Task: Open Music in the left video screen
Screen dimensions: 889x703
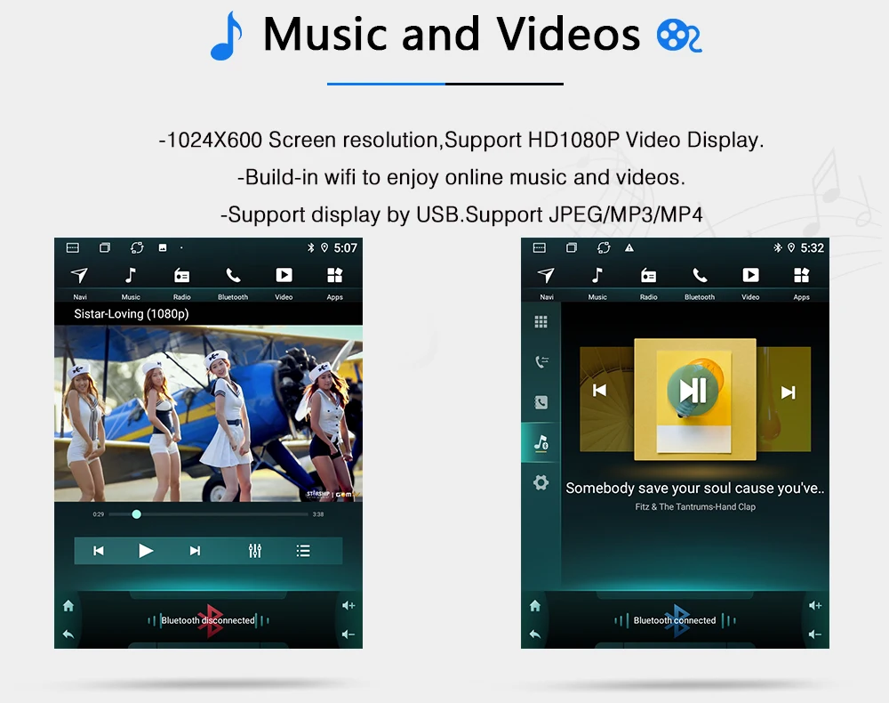Action: point(131,283)
